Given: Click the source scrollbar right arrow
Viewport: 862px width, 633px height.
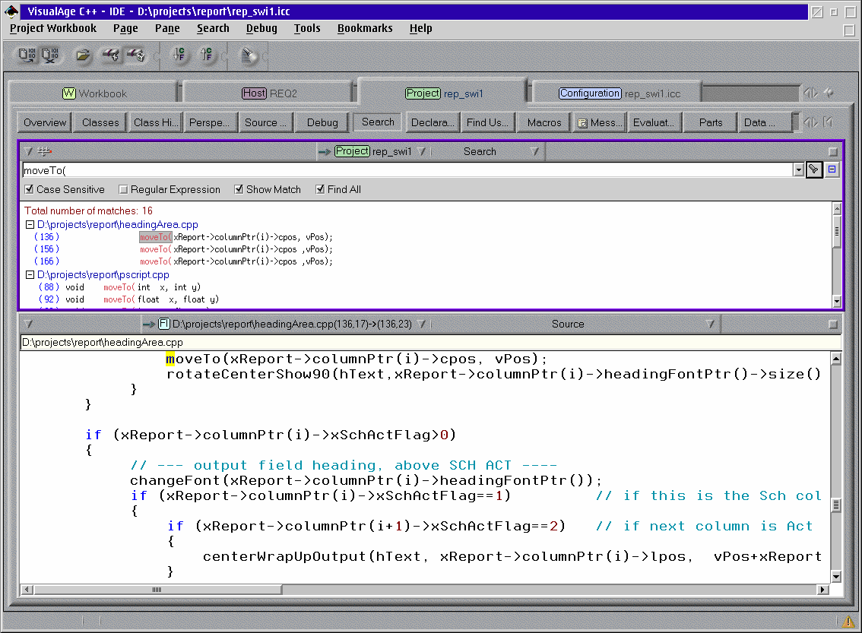Looking at the screenshot, I should [x=823, y=590].
